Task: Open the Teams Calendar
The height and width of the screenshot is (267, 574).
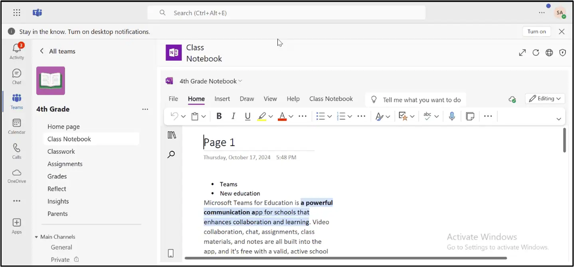Action: pyautogui.click(x=16, y=126)
